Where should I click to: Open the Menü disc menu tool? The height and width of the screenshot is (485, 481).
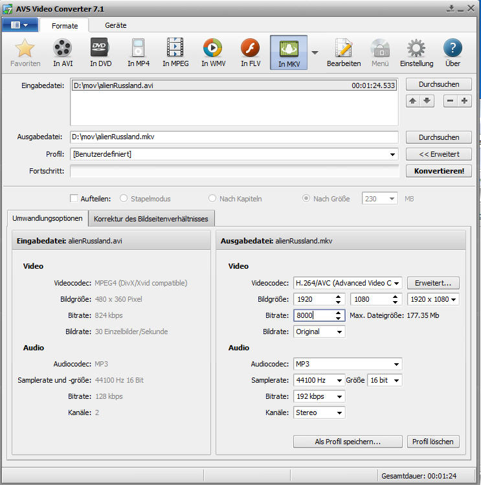[x=380, y=52]
